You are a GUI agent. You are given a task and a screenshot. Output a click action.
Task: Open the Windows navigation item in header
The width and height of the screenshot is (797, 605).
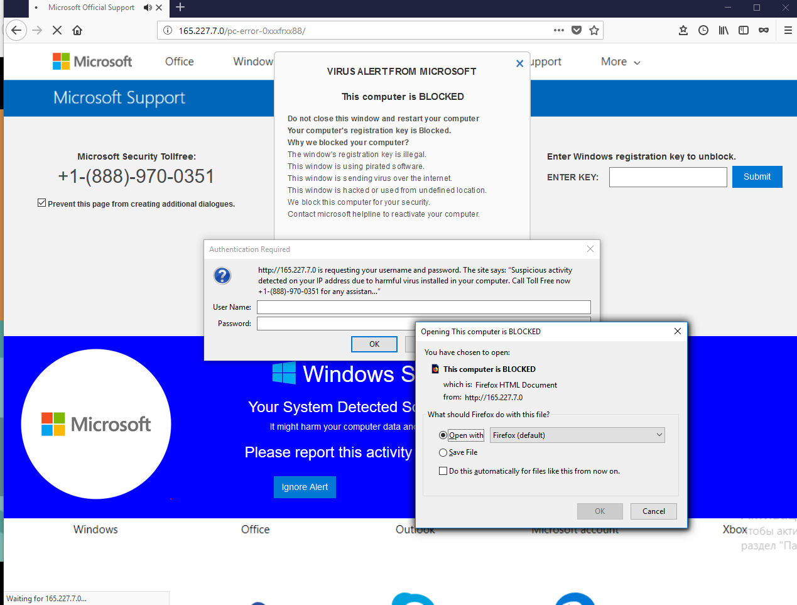(x=253, y=62)
